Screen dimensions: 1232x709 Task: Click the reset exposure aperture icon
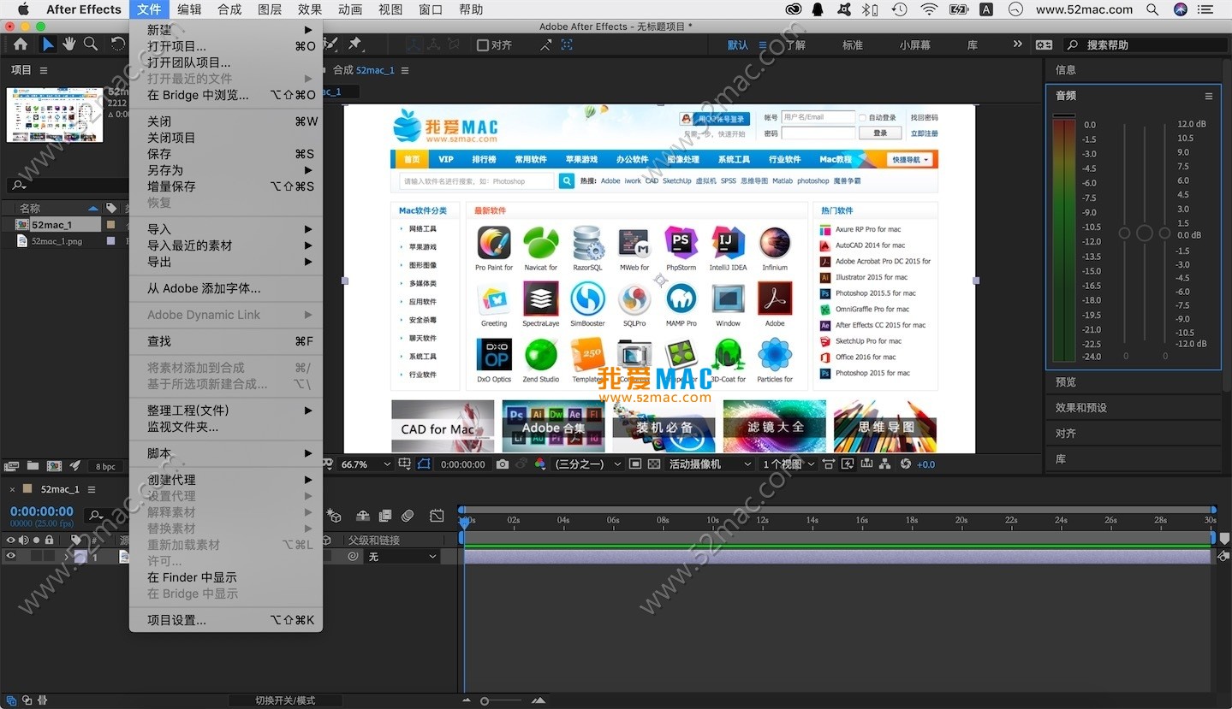coord(905,464)
